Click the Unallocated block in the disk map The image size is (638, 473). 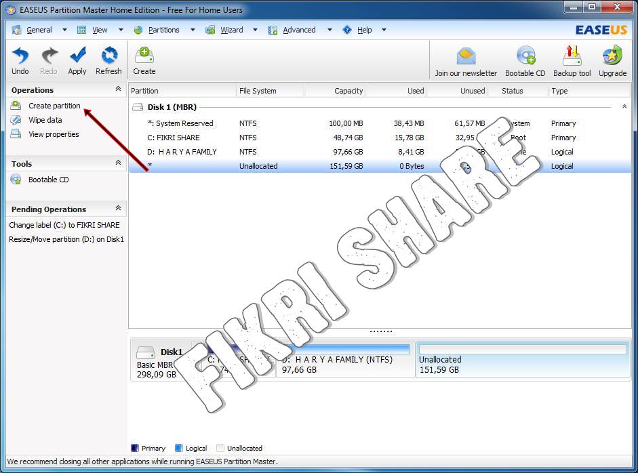[x=523, y=360]
